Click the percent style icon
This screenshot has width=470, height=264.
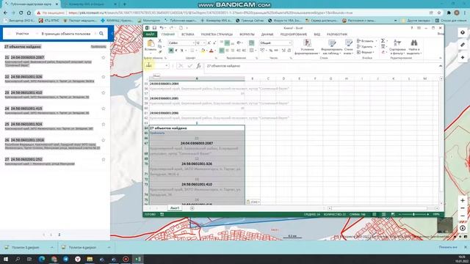pos(271,51)
